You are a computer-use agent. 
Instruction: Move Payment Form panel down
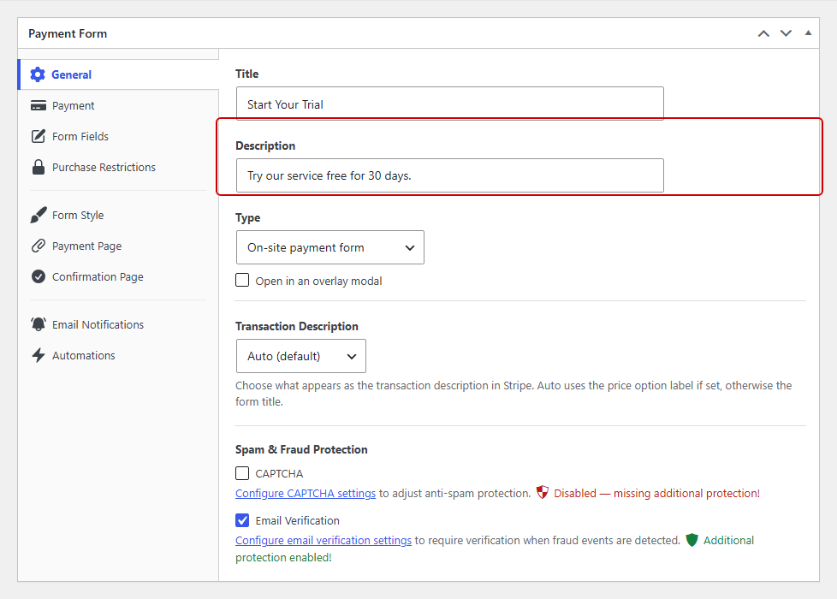pyautogui.click(x=786, y=33)
